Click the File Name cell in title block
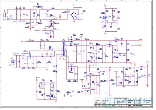156x110 pixels. (97, 100)
